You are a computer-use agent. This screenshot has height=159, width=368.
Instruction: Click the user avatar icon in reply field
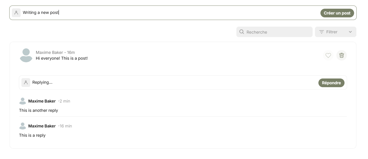click(26, 83)
